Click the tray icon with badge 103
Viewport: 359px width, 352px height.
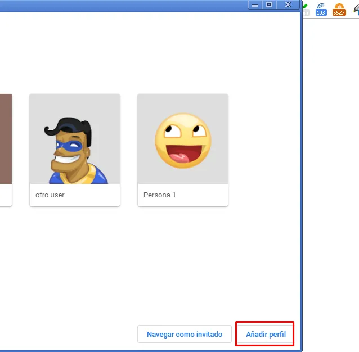(321, 10)
